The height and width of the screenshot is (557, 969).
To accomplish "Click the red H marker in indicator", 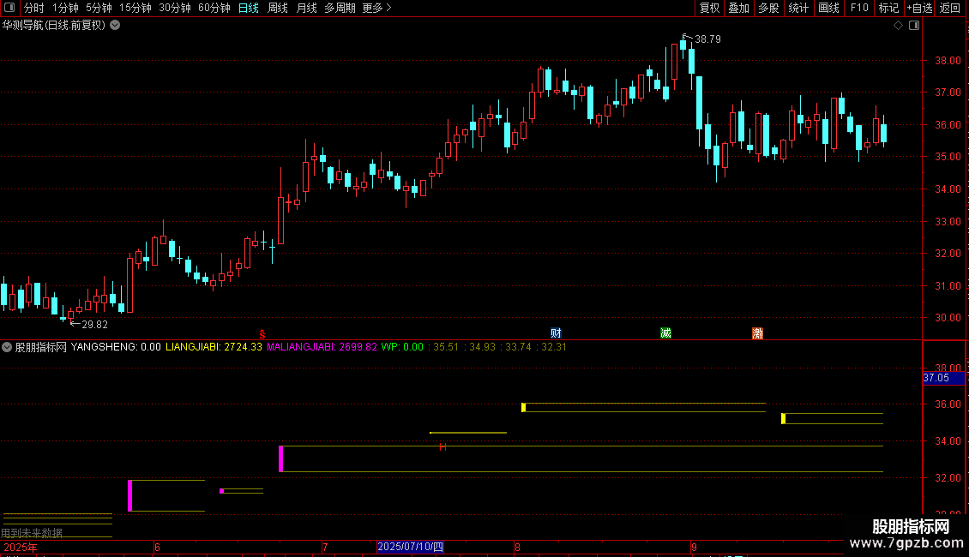I will (442, 447).
